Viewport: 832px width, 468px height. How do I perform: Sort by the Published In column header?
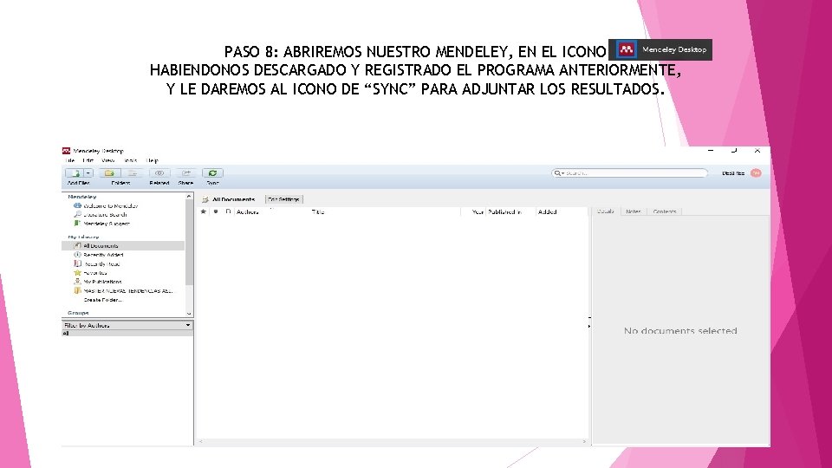coord(504,211)
